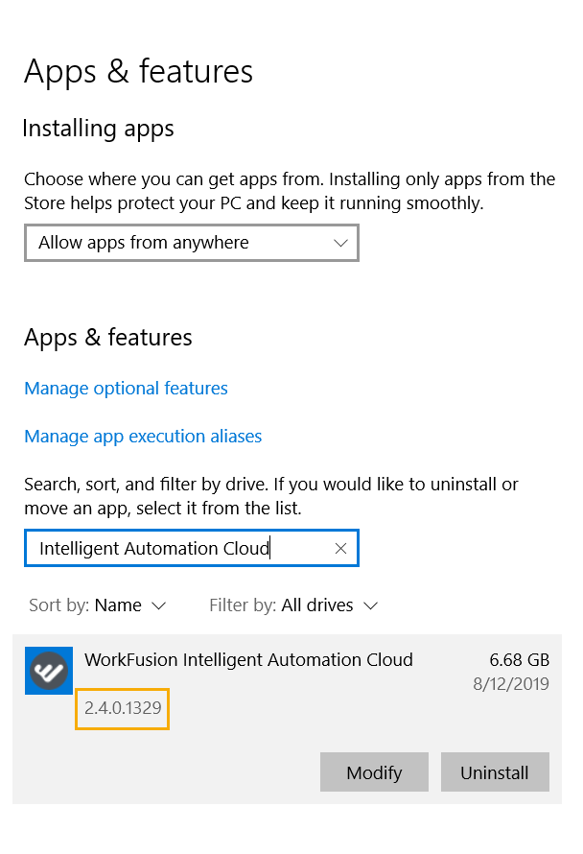This screenshot has width=583, height=854.
Task: Expand the Filter by All drives dropdown
Action: (x=293, y=605)
